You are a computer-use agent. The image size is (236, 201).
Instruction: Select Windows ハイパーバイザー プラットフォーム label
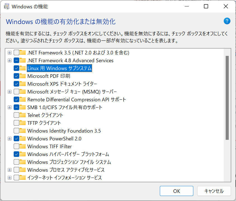pos(68,154)
